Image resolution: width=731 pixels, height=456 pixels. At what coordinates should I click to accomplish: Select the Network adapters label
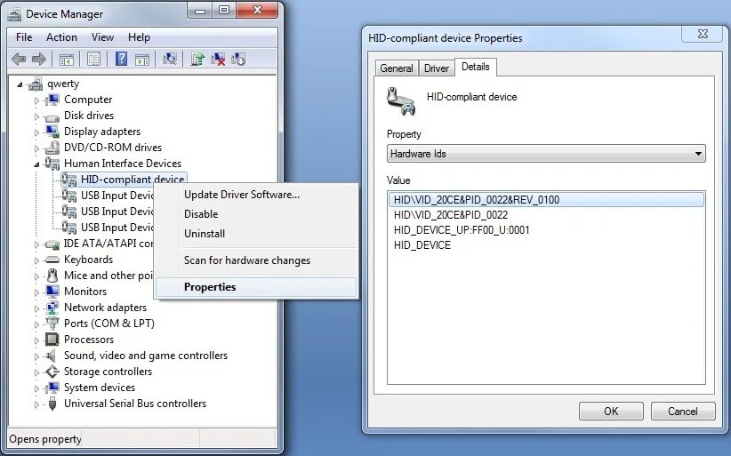coord(105,308)
